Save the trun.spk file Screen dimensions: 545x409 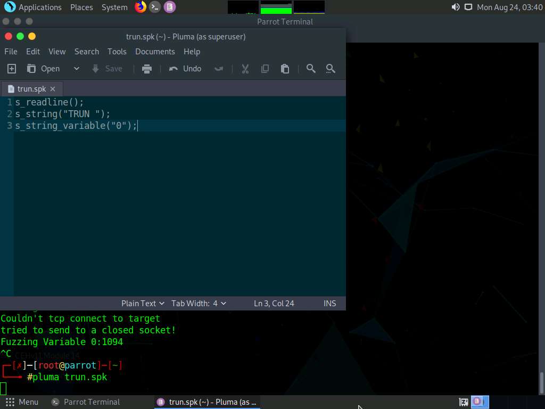(x=108, y=69)
